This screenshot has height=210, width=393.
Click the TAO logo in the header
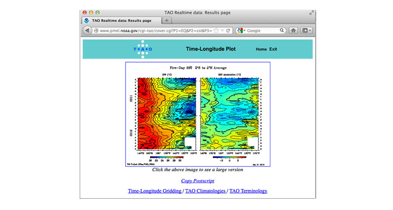(x=143, y=49)
